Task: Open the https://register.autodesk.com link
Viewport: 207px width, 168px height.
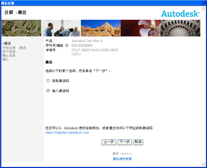Action: 67,133
